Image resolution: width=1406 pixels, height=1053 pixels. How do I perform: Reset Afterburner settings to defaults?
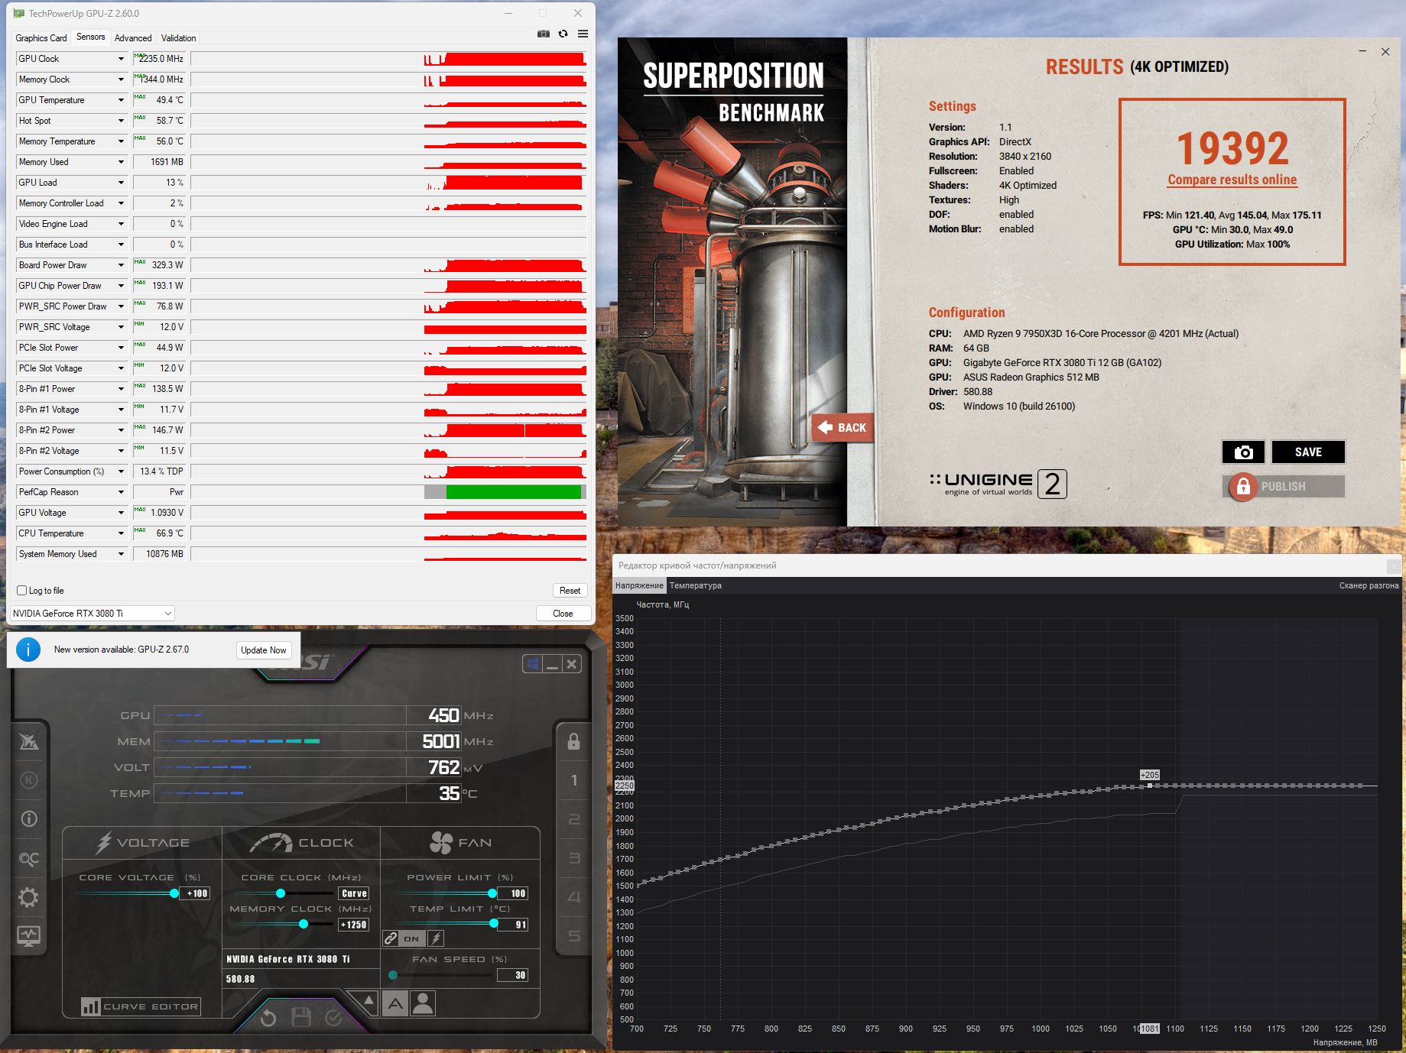tap(268, 1018)
